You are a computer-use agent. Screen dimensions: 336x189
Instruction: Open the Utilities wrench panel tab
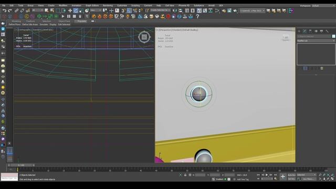point(327,31)
